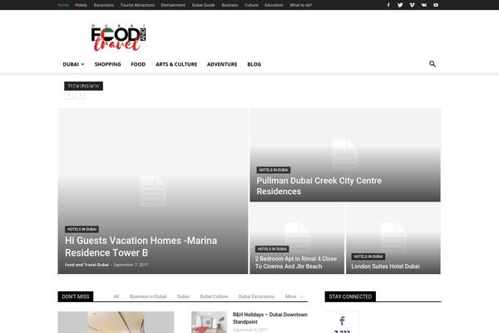Select the Business in Dubai filter tab
The image size is (499, 333).
coord(148,296)
